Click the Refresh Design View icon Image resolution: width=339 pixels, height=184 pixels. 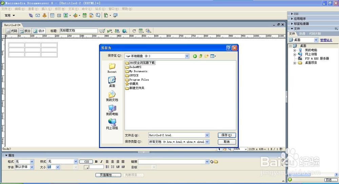coord(134,31)
